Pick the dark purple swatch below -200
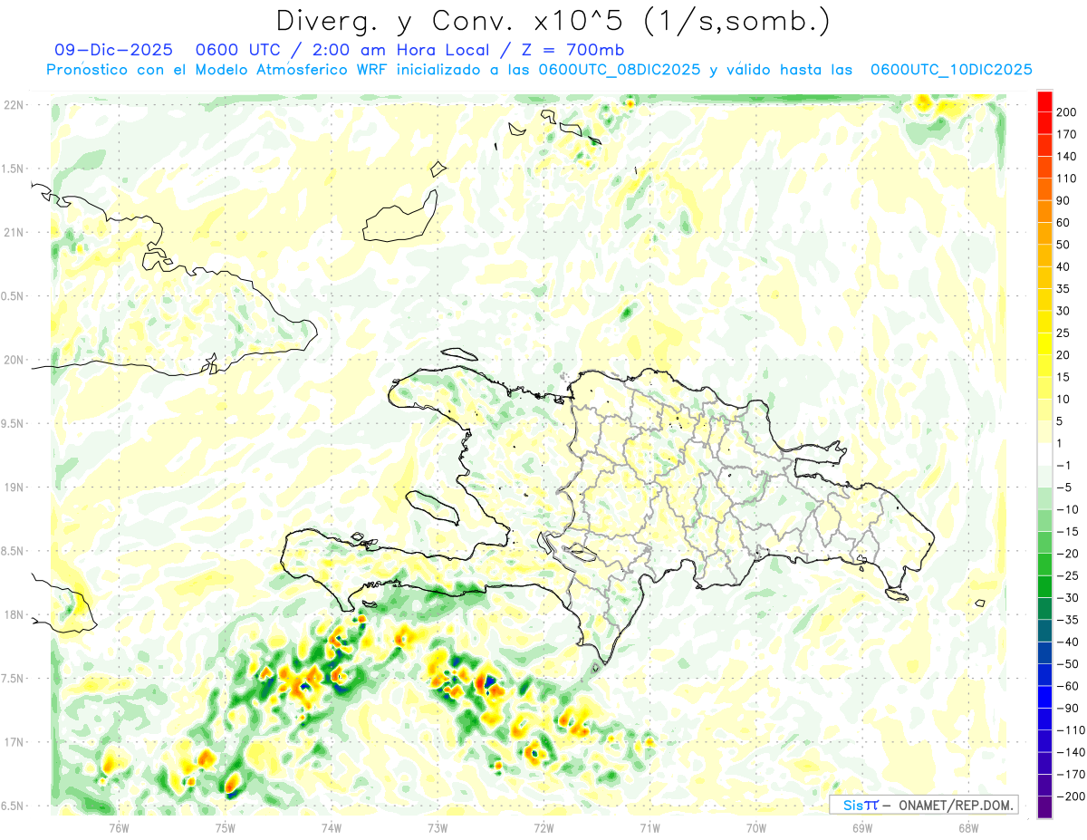 pyautogui.click(x=1044, y=807)
